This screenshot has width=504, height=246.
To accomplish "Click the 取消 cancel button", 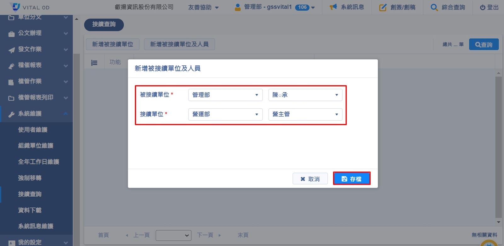I will pos(310,179).
